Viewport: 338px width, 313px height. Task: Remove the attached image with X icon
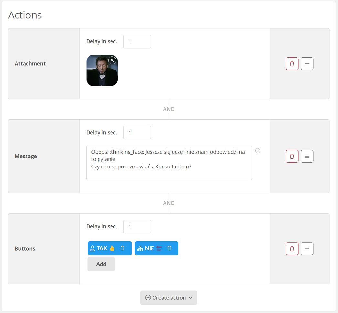(112, 60)
